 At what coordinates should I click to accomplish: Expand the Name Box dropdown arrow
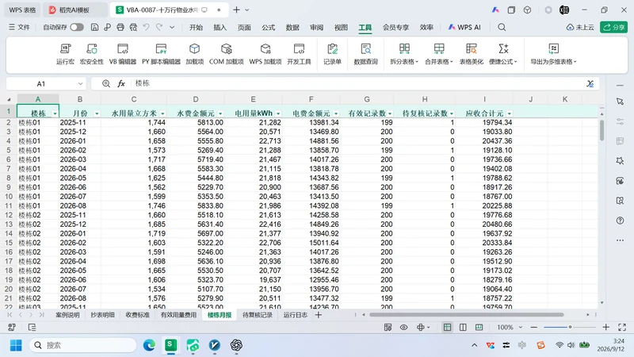80,84
